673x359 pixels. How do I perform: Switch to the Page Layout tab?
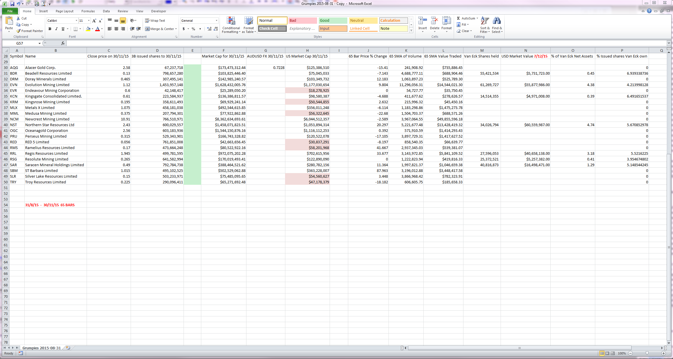[x=65, y=11]
